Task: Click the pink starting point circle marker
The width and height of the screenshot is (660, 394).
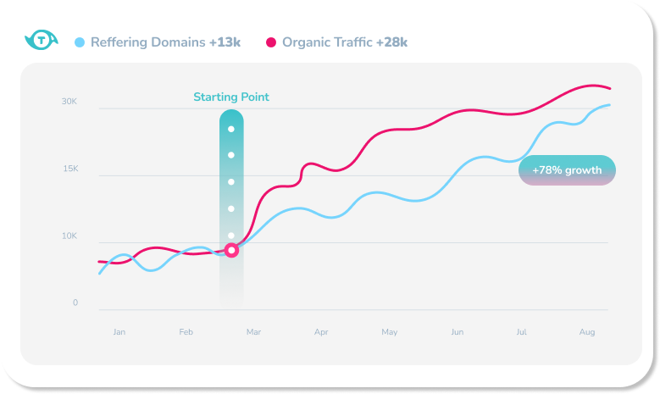Action: pyautogui.click(x=231, y=250)
